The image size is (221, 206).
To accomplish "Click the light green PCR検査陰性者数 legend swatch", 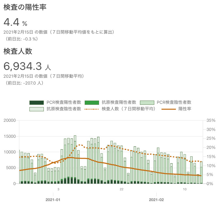I will [146, 103].
